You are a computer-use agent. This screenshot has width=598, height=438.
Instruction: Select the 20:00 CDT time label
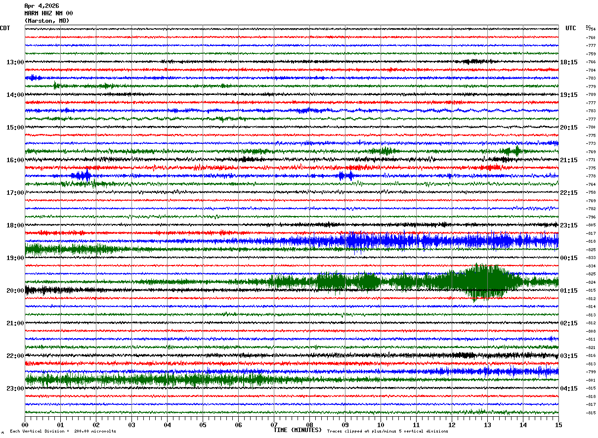pos(15,291)
